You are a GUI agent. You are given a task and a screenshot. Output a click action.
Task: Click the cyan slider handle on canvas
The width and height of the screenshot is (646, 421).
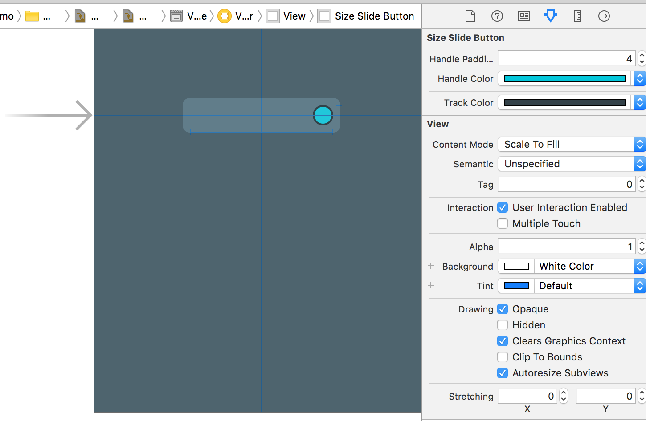click(323, 115)
